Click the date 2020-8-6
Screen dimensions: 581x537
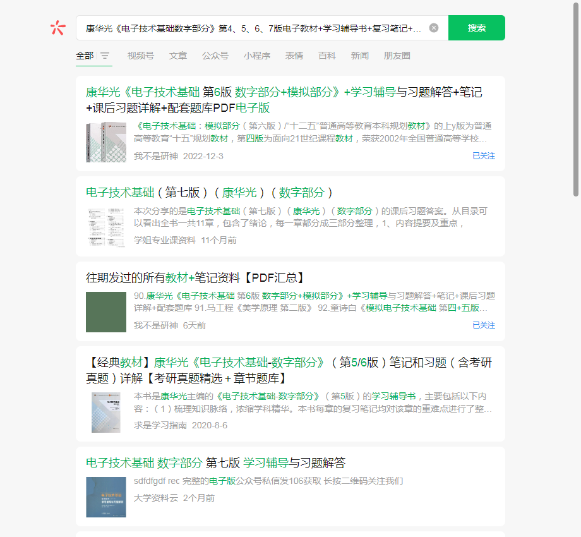point(210,425)
